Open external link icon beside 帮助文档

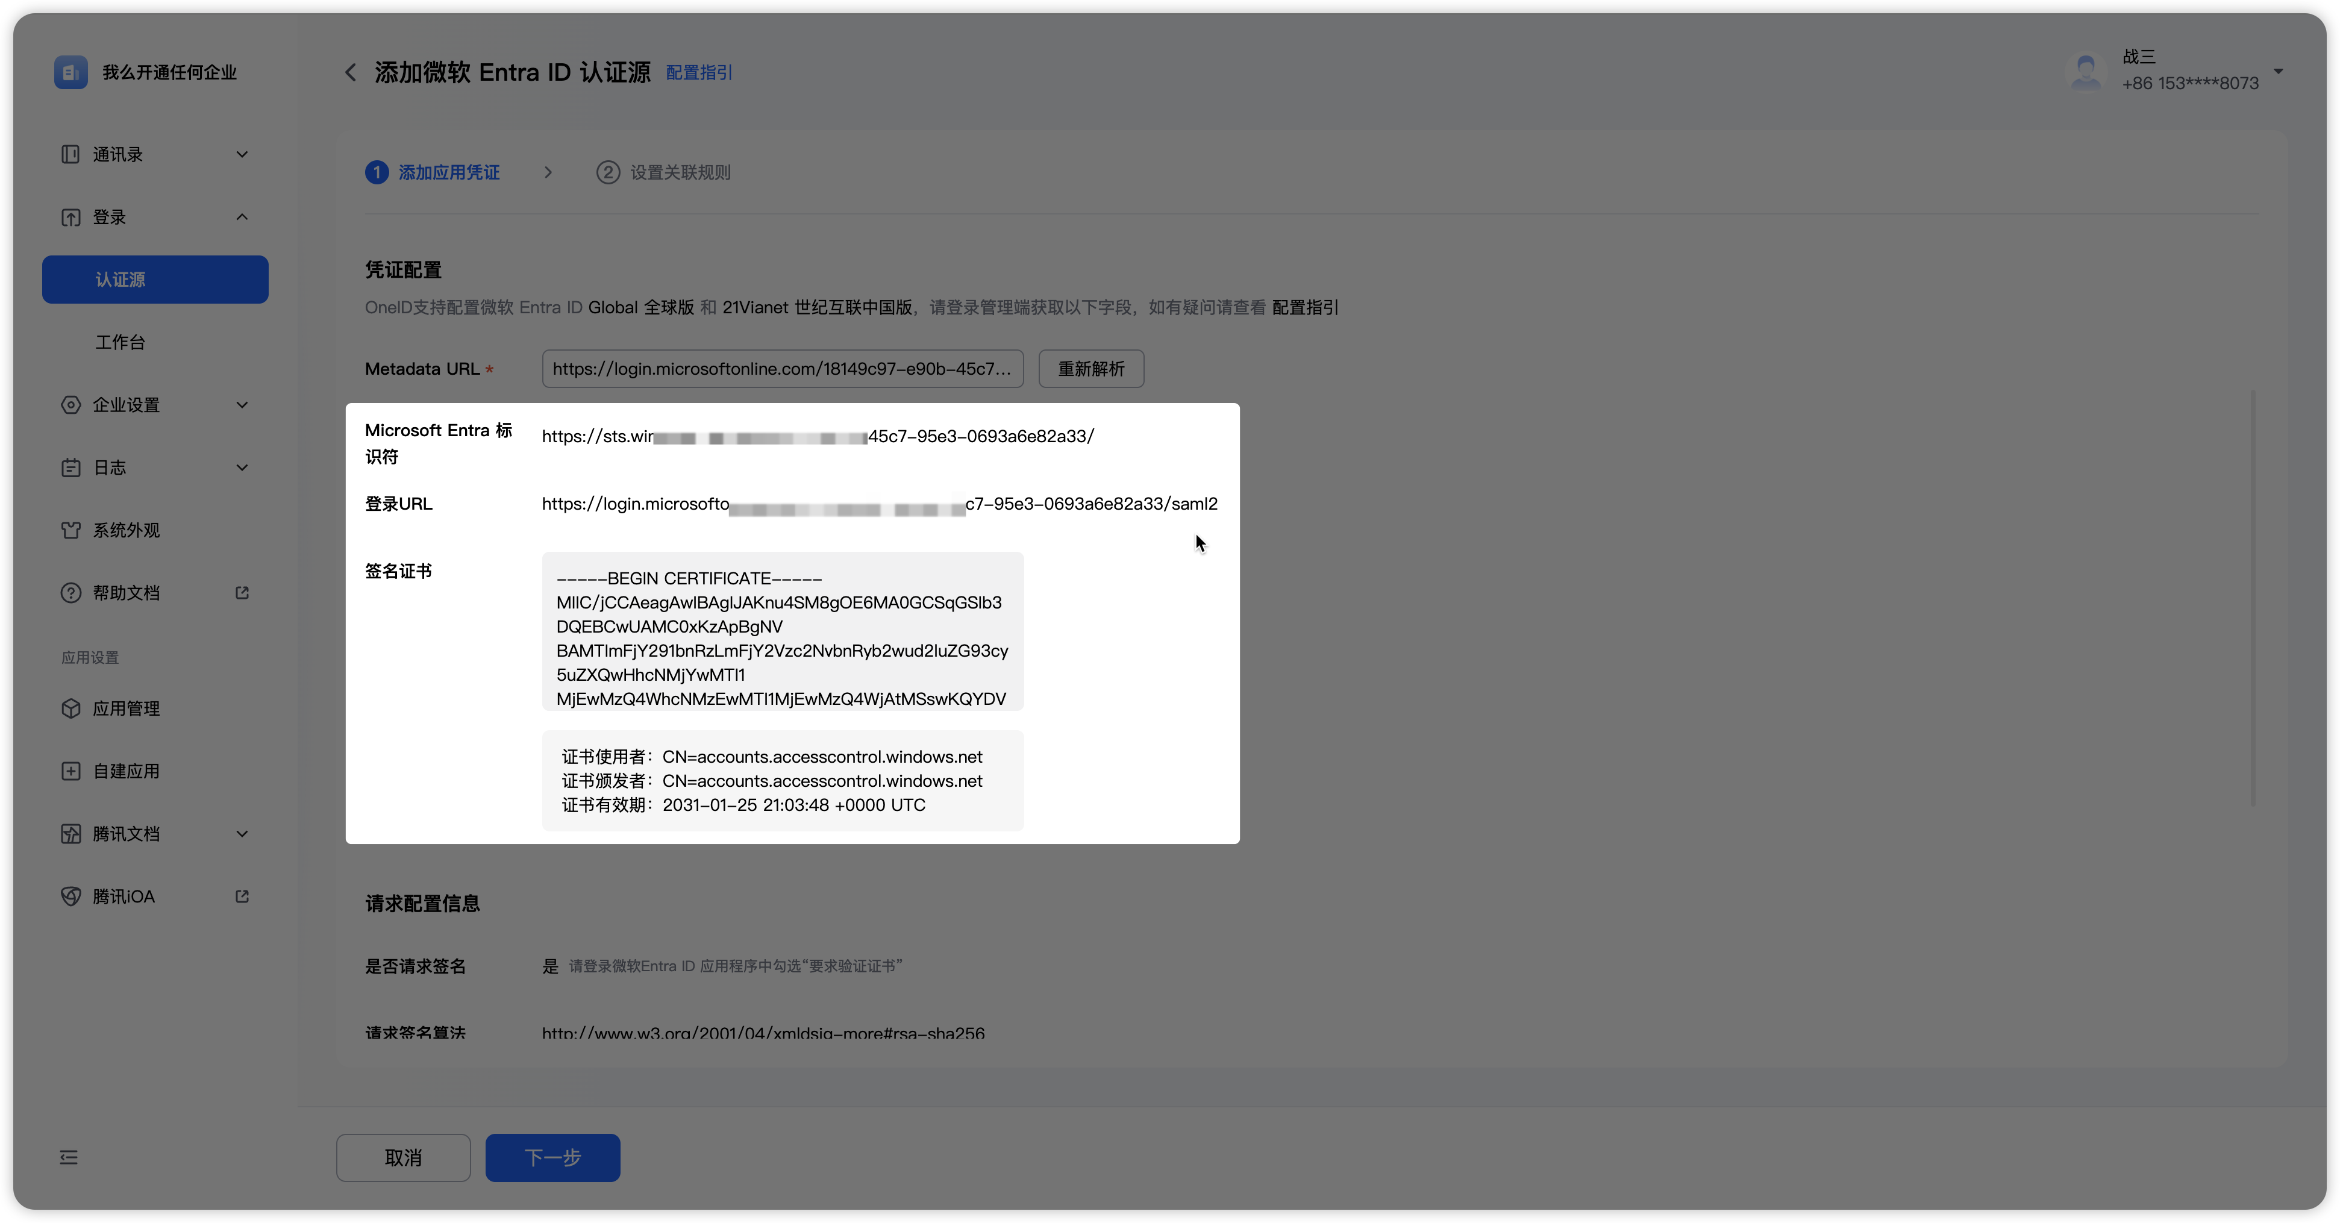[242, 593]
